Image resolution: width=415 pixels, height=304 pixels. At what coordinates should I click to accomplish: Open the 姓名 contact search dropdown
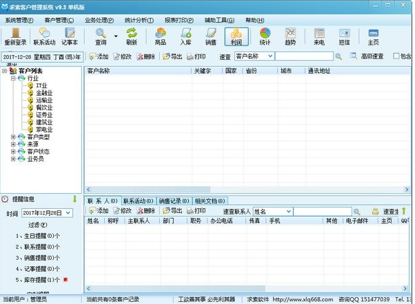288,212
